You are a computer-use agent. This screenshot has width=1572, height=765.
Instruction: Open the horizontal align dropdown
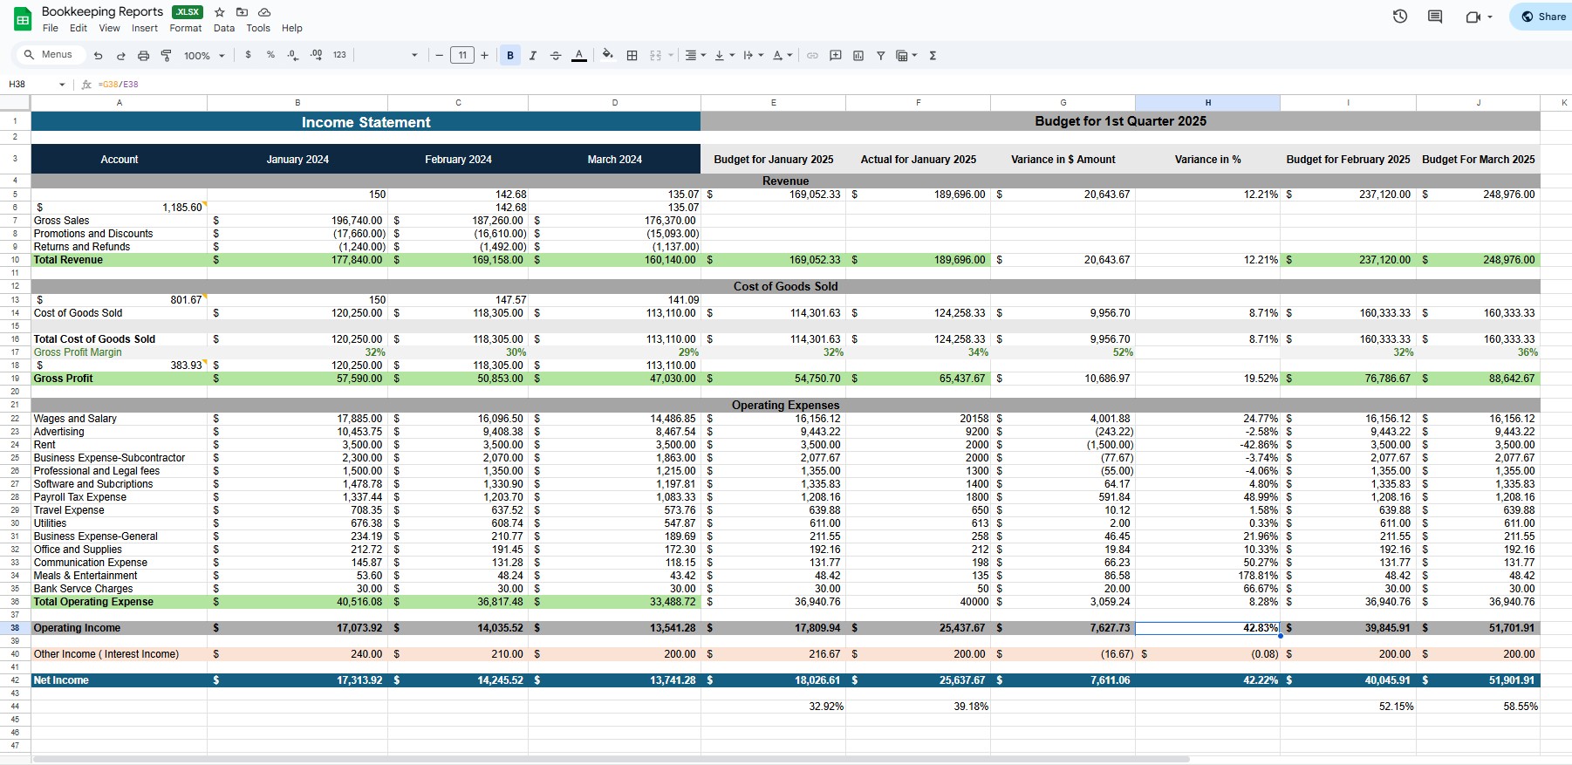pyautogui.click(x=694, y=56)
